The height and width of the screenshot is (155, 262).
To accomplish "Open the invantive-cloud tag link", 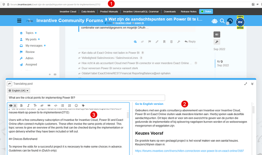I will [123, 23].
